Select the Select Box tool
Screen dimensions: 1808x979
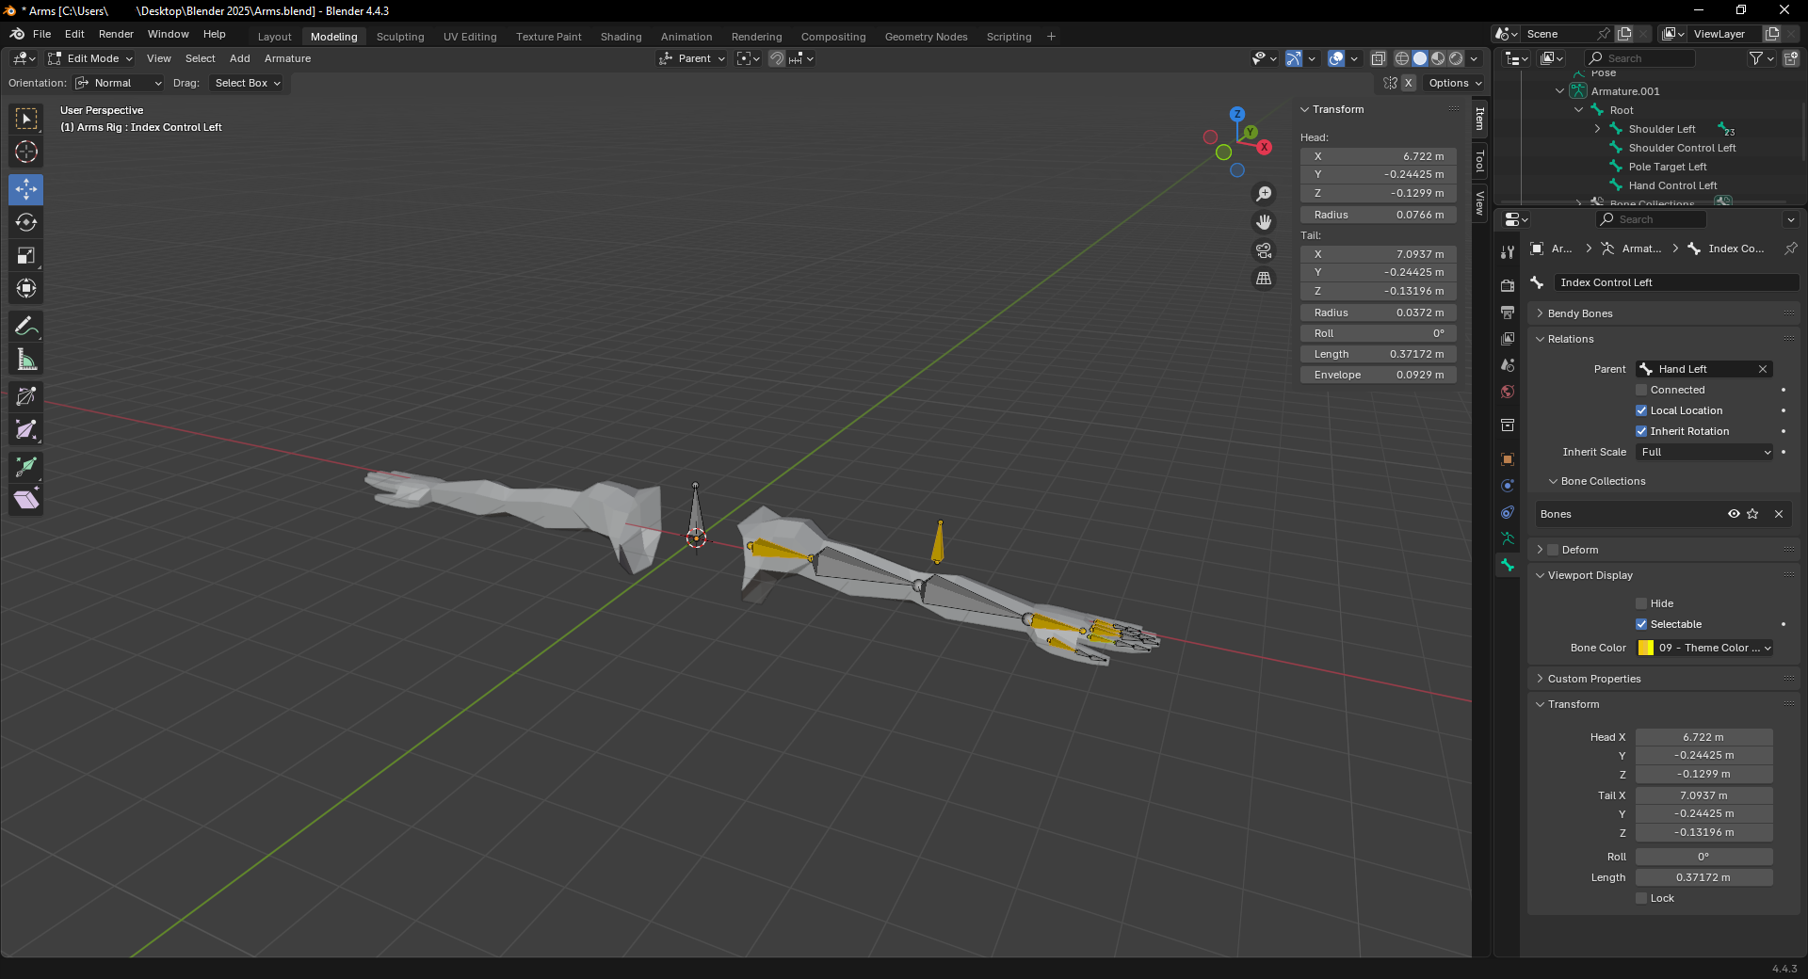point(26,119)
